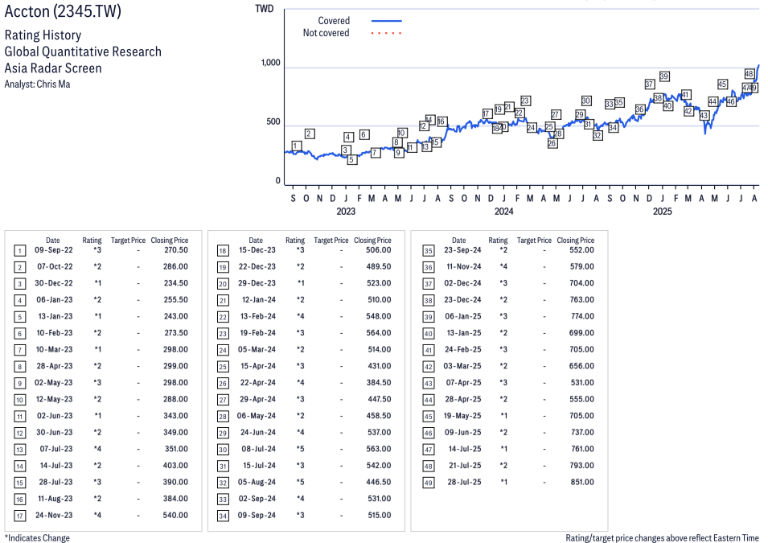Image resolution: width=768 pixels, height=543 pixels.
Task: Click the closing price '234.50'
Action: (x=176, y=283)
